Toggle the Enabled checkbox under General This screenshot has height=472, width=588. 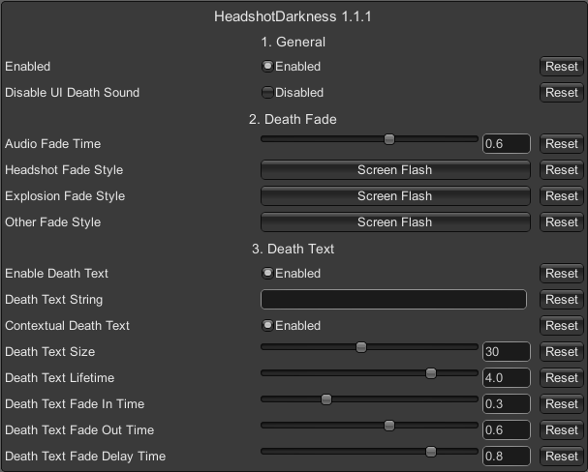pos(267,67)
